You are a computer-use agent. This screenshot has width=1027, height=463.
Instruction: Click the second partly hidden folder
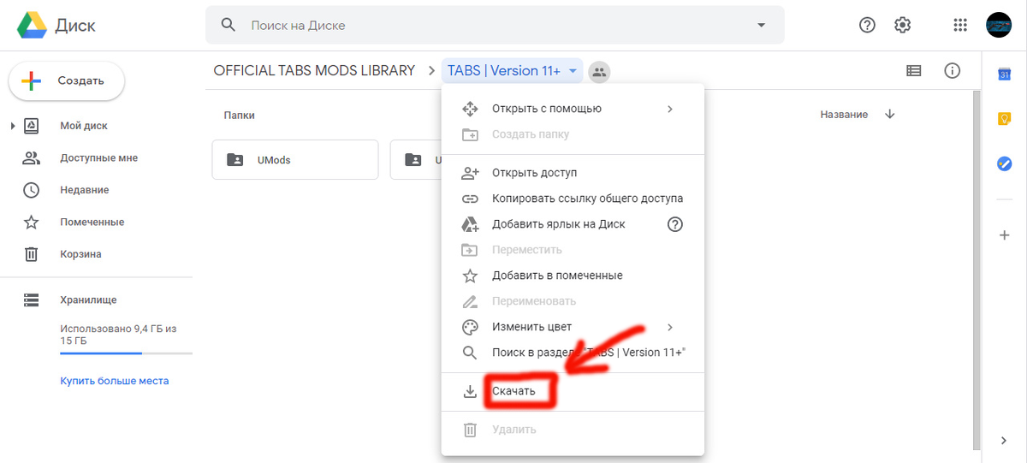point(416,159)
